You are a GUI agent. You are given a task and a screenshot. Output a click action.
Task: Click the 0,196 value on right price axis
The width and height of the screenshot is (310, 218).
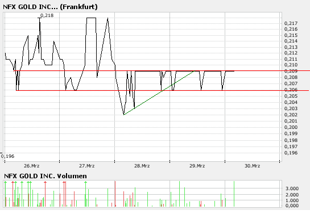(x=291, y=153)
